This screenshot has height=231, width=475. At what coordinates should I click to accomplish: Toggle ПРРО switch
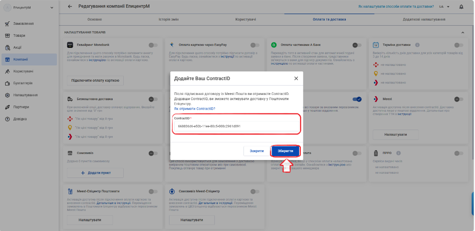click(459, 154)
